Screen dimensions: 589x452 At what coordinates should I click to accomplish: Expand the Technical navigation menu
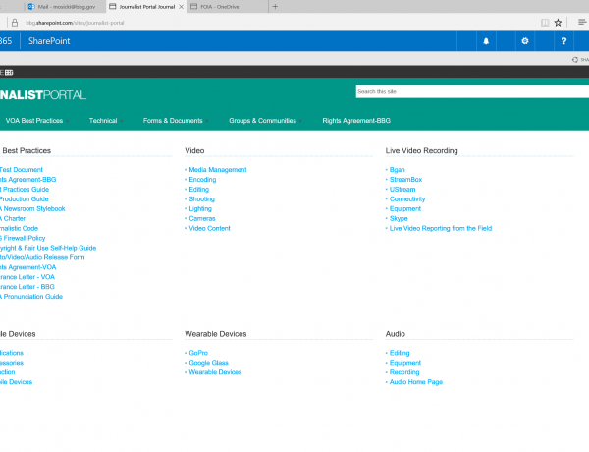pyautogui.click(x=106, y=121)
